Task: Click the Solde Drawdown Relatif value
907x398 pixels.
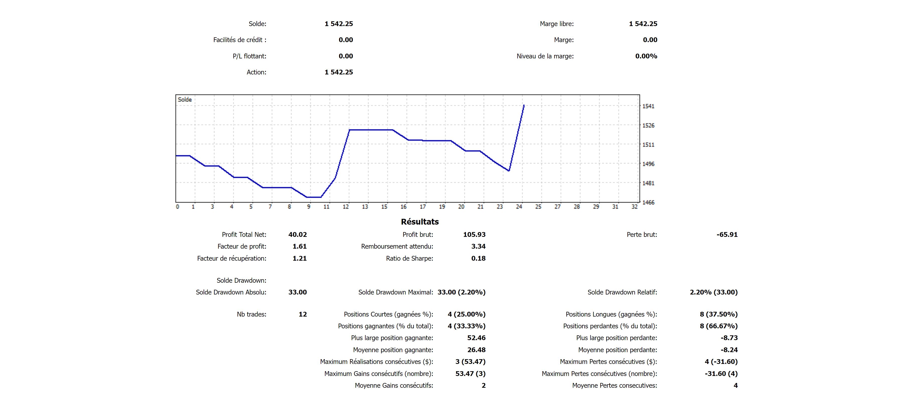Action: pyautogui.click(x=713, y=292)
